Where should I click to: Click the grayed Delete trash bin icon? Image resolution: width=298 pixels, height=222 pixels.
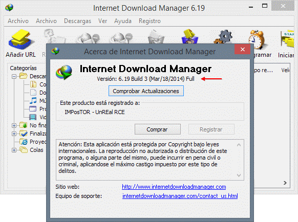(156, 37)
